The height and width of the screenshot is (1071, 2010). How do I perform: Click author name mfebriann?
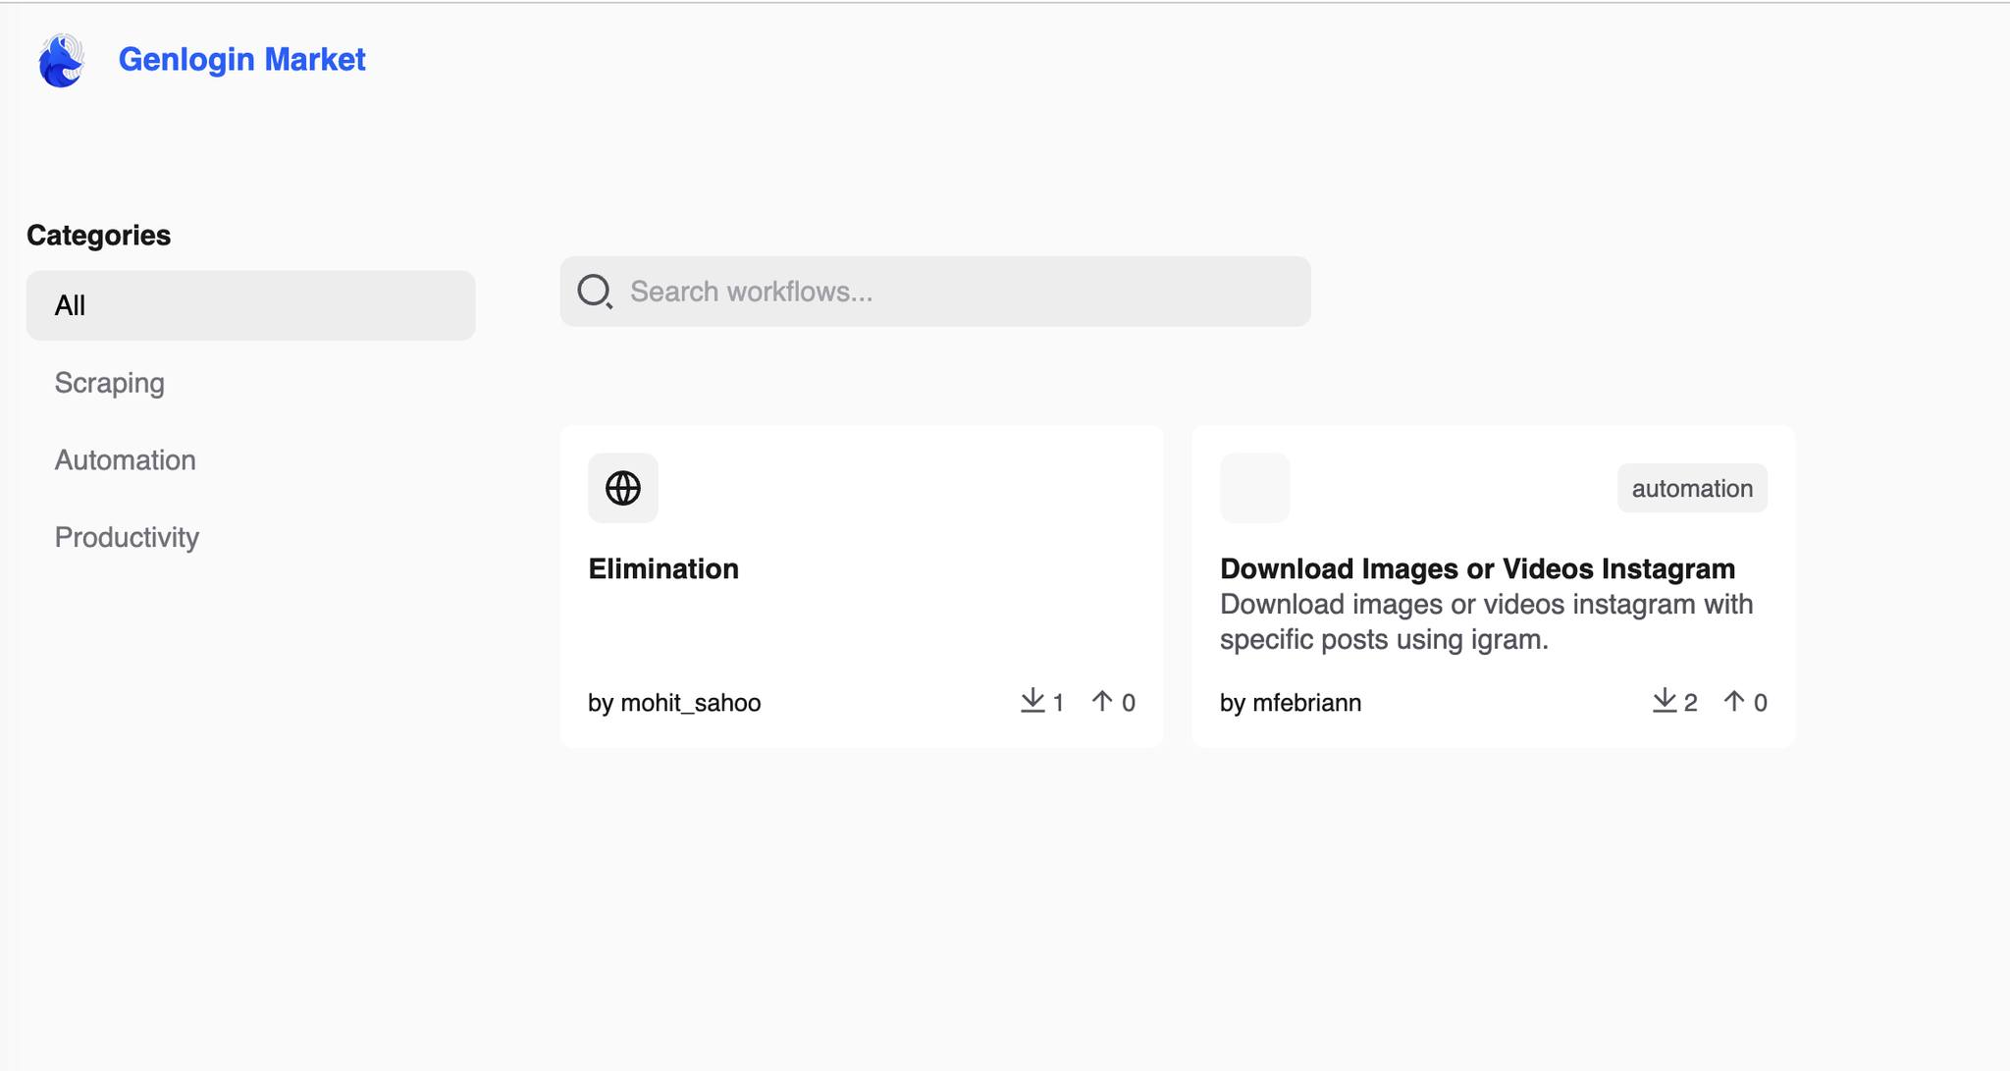pyautogui.click(x=1306, y=703)
